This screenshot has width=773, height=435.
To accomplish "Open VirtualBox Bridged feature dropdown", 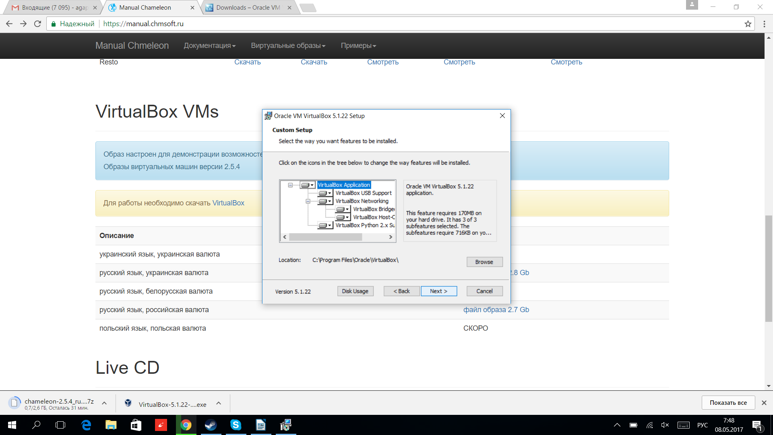I will pos(343,209).
